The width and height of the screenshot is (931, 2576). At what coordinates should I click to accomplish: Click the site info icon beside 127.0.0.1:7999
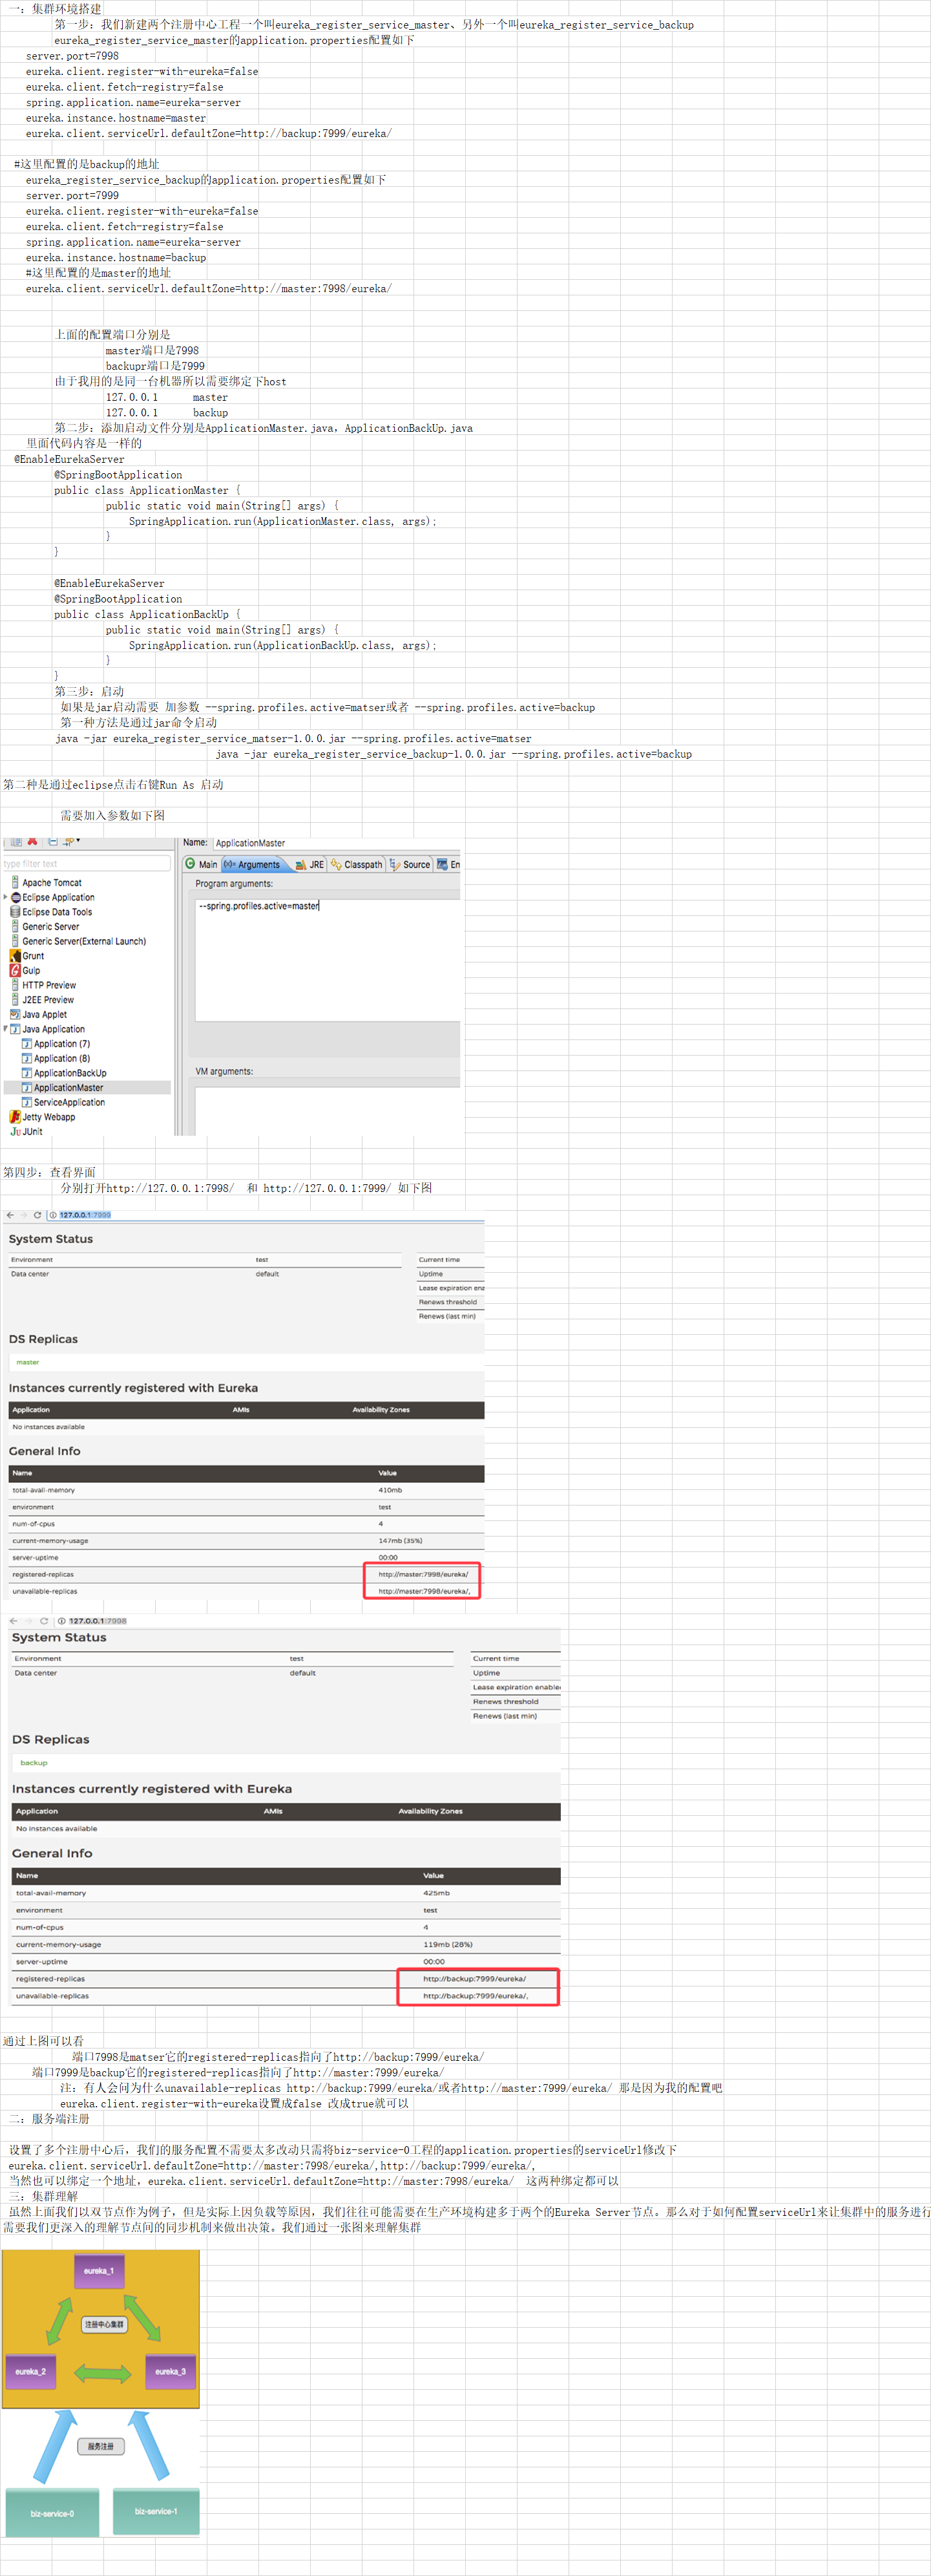point(53,1215)
